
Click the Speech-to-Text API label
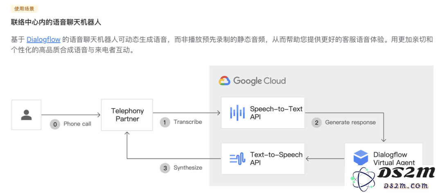(x=276, y=113)
